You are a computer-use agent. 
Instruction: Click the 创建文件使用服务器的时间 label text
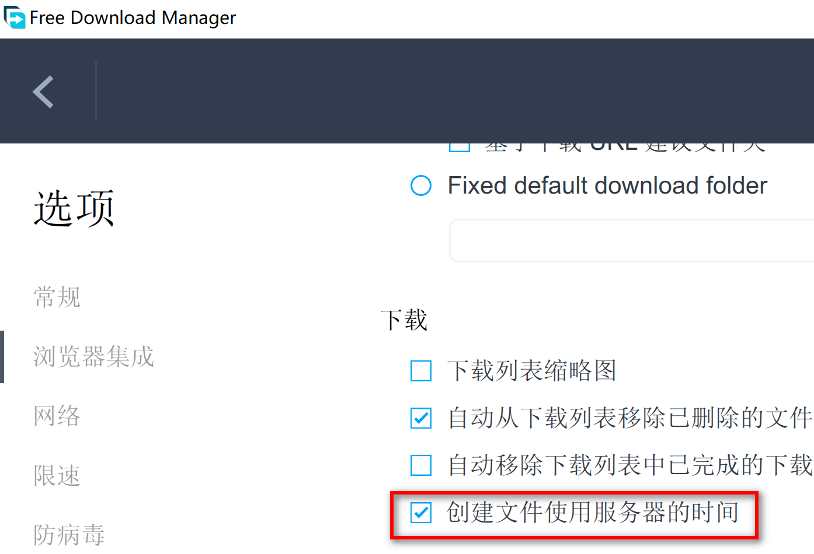(593, 513)
